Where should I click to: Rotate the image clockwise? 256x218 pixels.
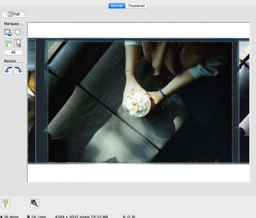point(19,70)
